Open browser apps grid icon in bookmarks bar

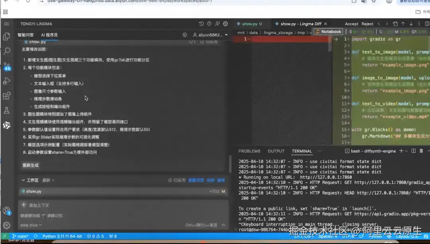[6, 12]
